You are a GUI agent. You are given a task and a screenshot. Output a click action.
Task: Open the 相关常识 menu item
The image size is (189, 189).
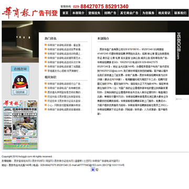point(164,13)
